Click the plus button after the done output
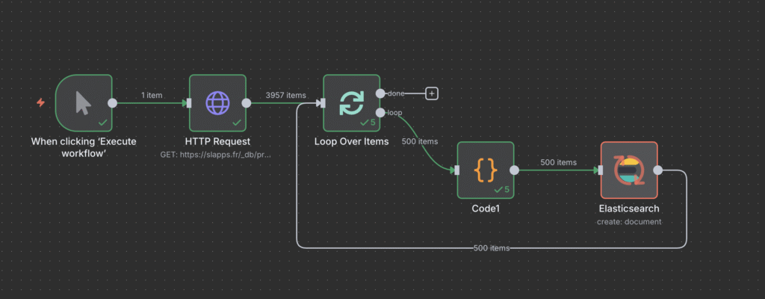The image size is (765, 299). 431,93
